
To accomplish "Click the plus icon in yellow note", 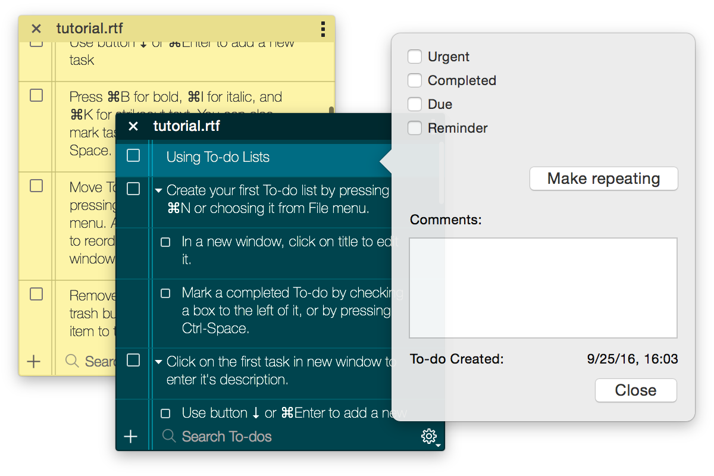I will pos(34,361).
